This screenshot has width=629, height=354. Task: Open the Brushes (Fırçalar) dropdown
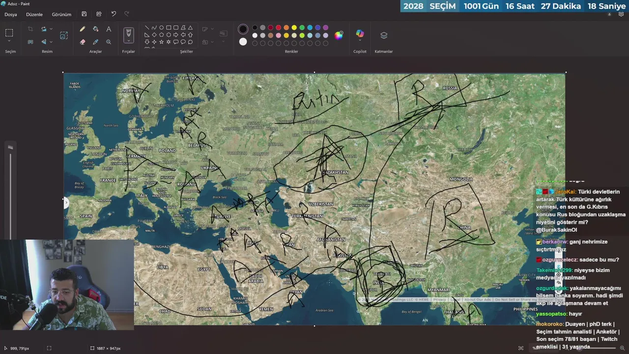click(128, 41)
